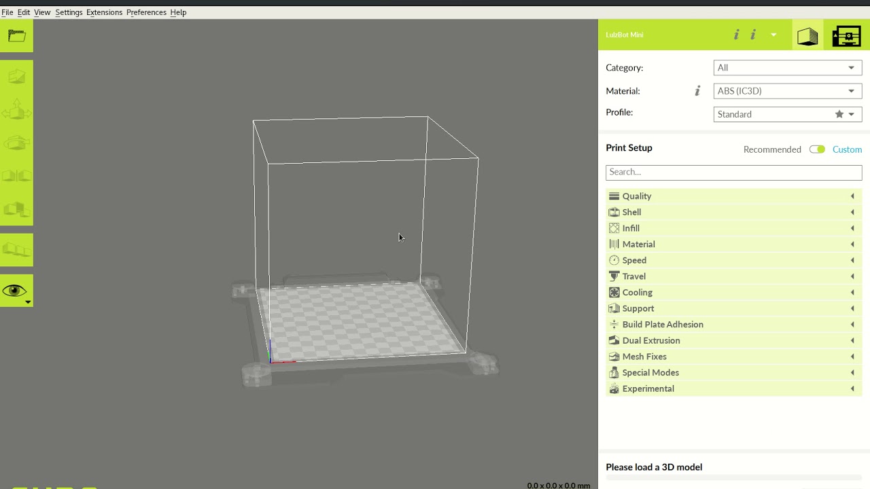Click the first info icon beside LulzBot Mini

(736, 35)
